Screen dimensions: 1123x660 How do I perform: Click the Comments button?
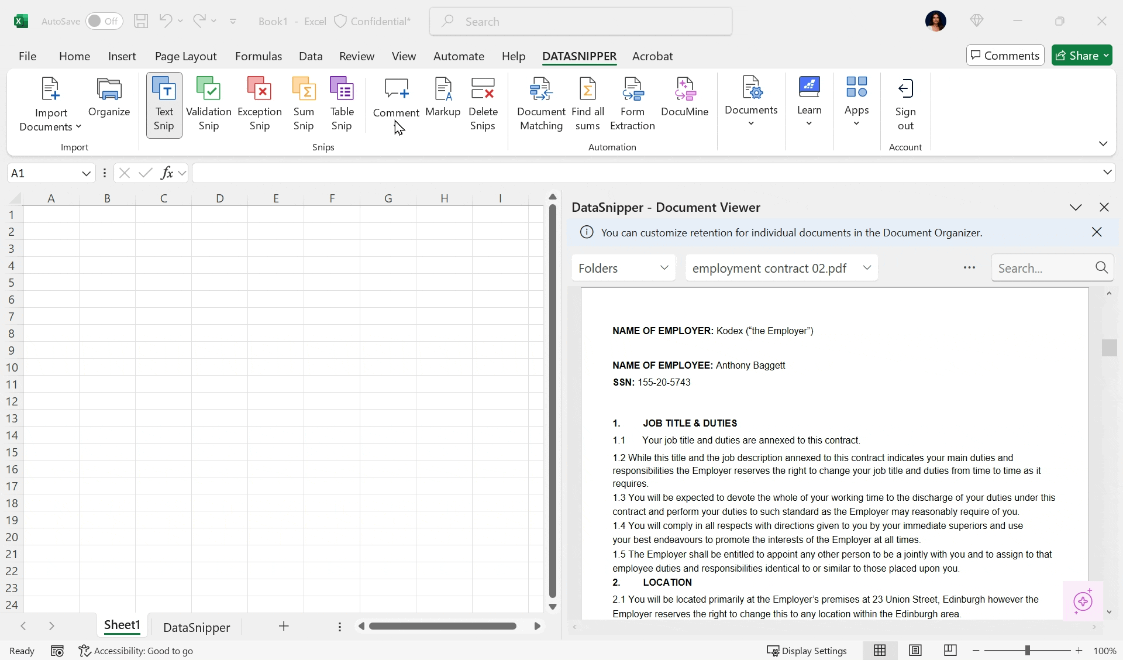[1005, 56]
